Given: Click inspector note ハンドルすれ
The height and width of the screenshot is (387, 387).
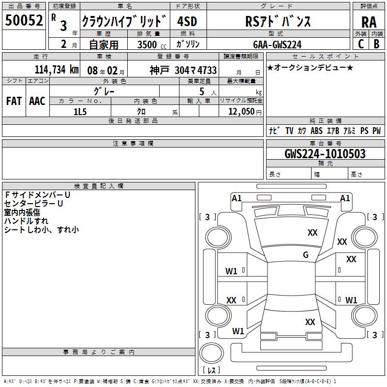Looking at the screenshot, I should point(26,221).
